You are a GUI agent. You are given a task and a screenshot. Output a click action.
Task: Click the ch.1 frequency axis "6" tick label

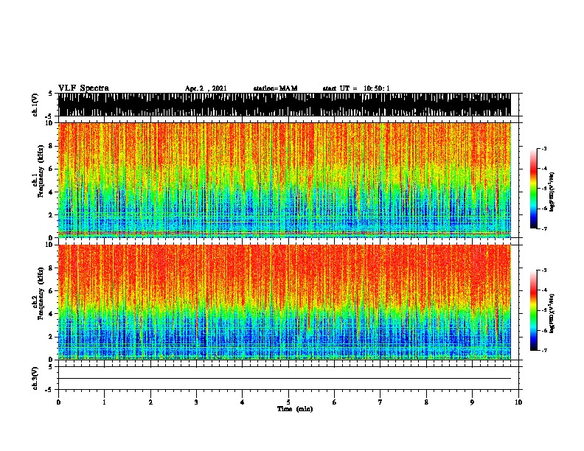(x=52, y=169)
